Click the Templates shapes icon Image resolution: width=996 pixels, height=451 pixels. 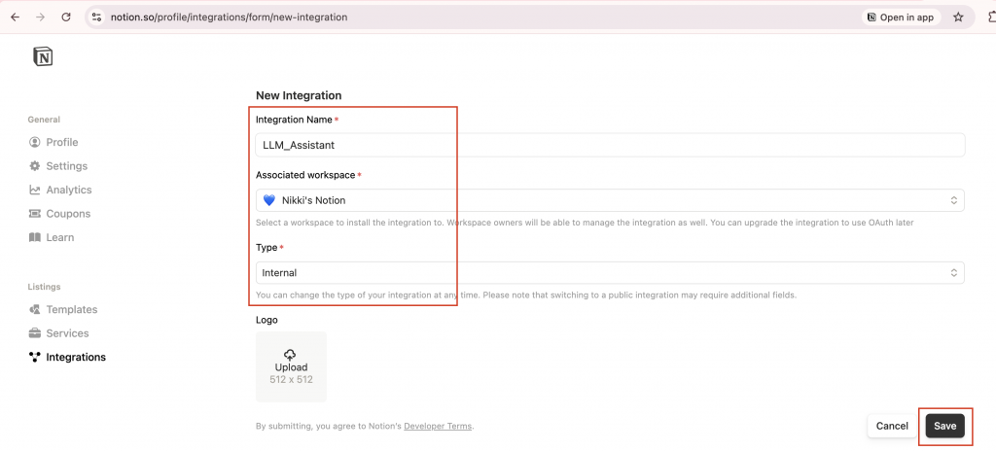pyautogui.click(x=34, y=309)
